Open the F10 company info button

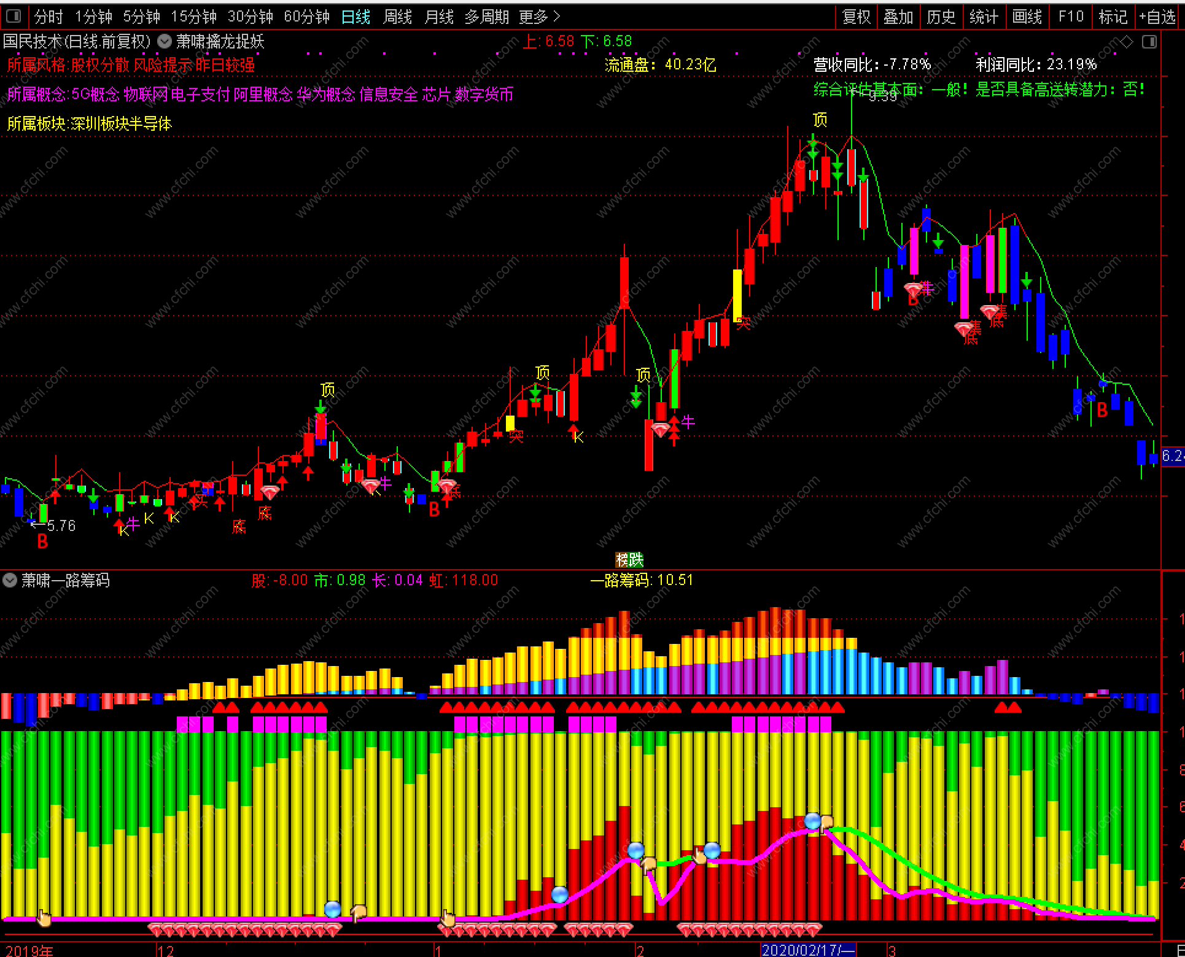tap(1071, 17)
